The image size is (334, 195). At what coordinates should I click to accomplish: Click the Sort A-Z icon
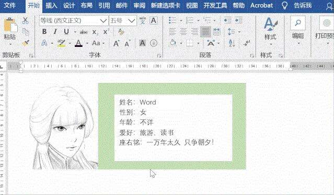click(x=232, y=43)
